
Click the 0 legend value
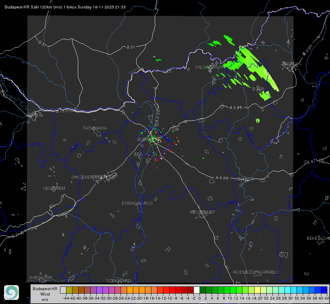click(200, 298)
